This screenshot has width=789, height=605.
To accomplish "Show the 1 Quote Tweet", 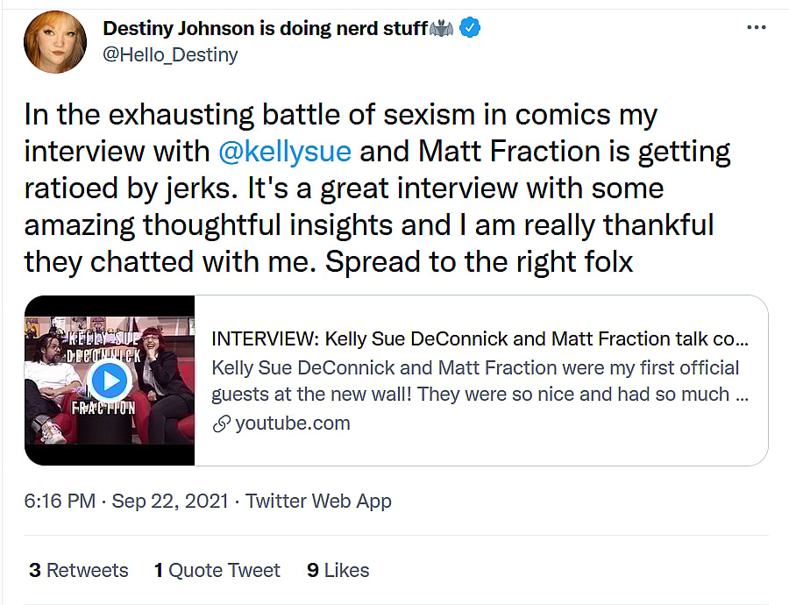I will click(217, 570).
